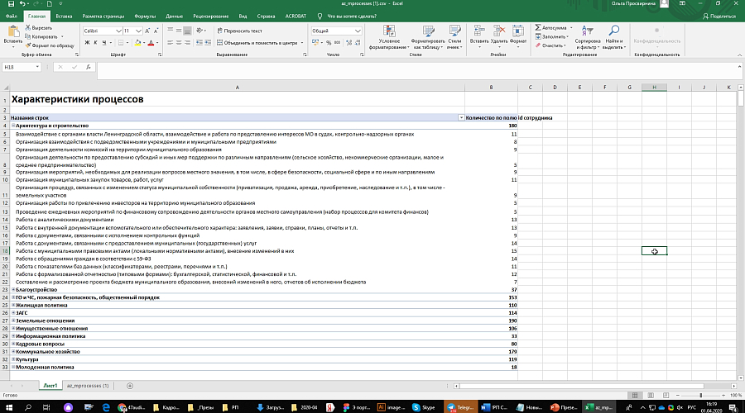Expand the Жилищная политика group
This screenshot has height=413, width=745.
(13, 306)
